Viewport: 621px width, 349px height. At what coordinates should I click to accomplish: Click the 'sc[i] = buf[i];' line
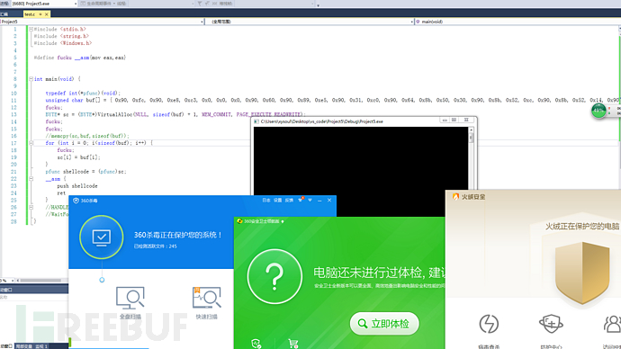coord(79,157)
